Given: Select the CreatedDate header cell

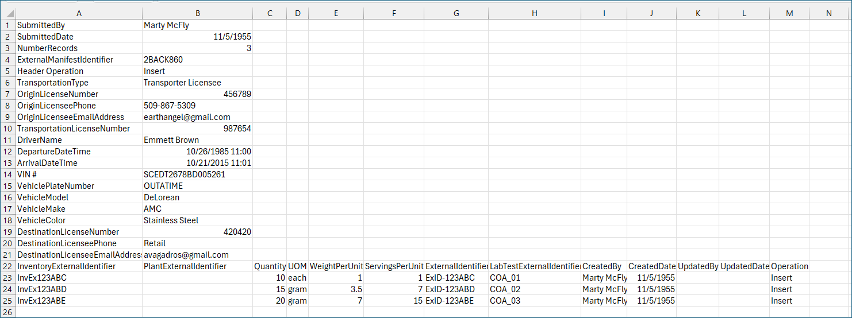Looking at the screenshot, I should 651,266.
